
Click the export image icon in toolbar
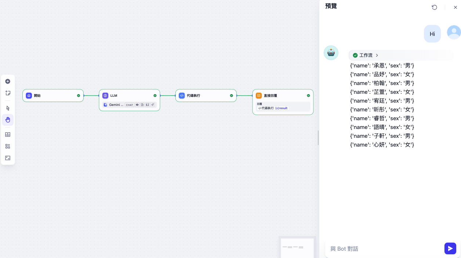coord(8,134)
